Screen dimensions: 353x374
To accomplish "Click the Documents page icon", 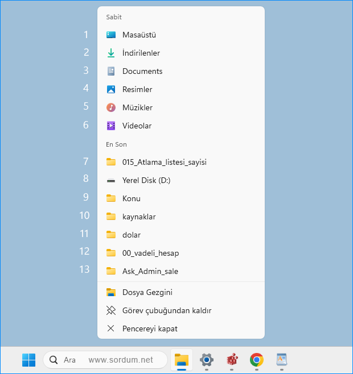I will point(111,71).
